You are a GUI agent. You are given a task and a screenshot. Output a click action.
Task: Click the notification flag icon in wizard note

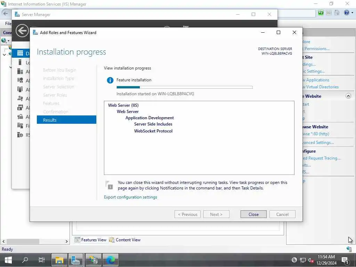coord(109,185)
